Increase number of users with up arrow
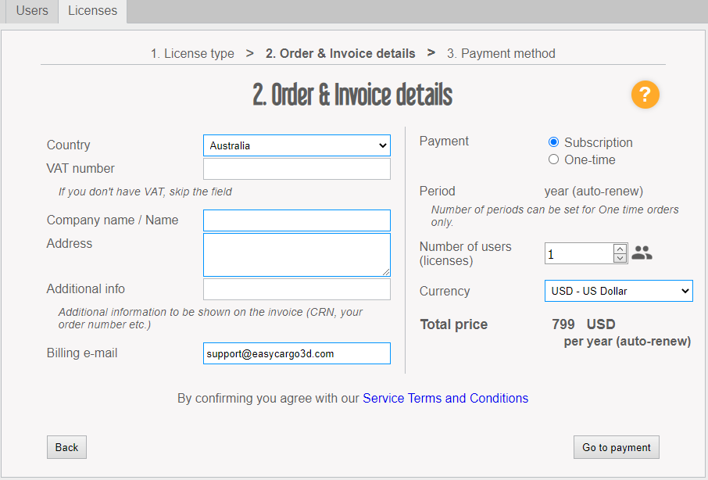Screen dimensions: 708x480 point(620,249)
